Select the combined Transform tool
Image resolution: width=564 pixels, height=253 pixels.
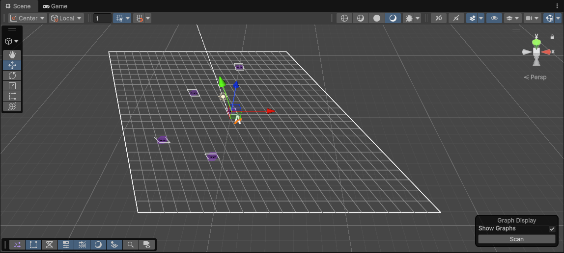(12, 106)
